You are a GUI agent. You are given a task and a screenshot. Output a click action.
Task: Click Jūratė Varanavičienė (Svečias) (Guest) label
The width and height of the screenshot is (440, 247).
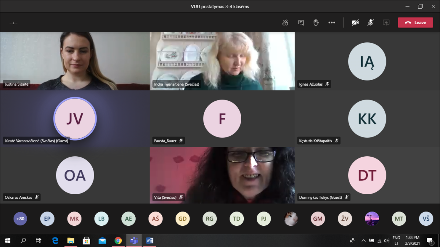[36, 141]
